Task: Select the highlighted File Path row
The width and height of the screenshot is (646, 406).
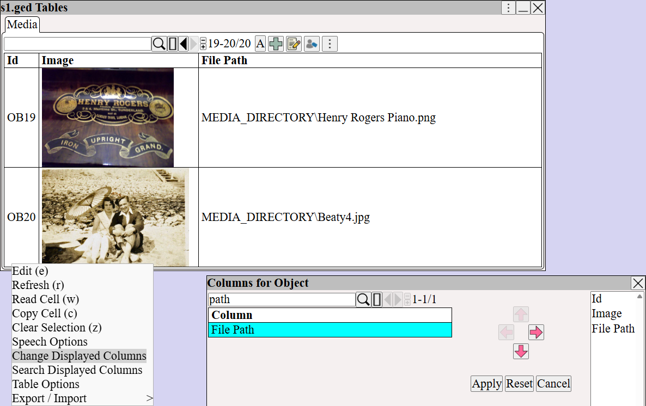Action: (330, 330)
